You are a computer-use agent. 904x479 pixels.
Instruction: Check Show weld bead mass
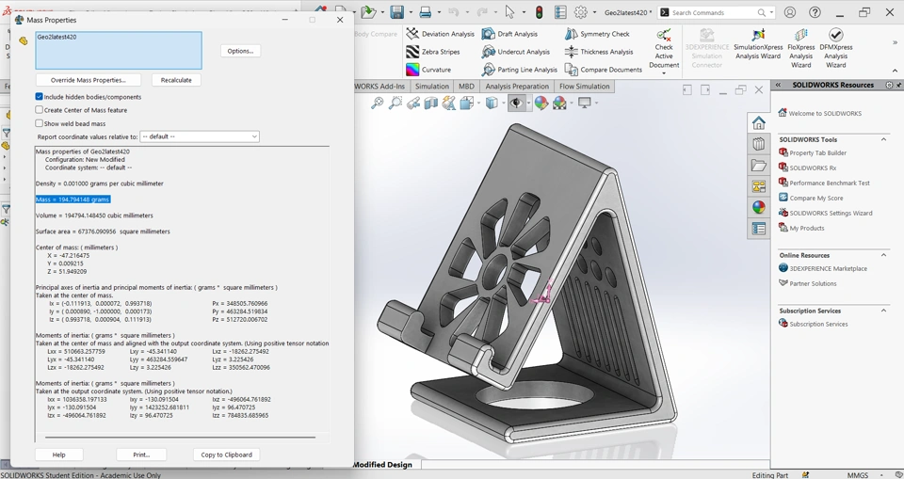[x=40, y=123]
